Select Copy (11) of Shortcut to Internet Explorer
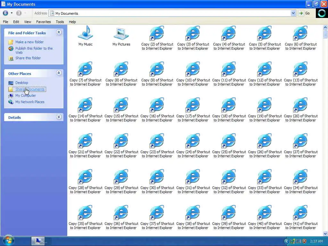The image size is (328, 246). [x=229, y=74]
